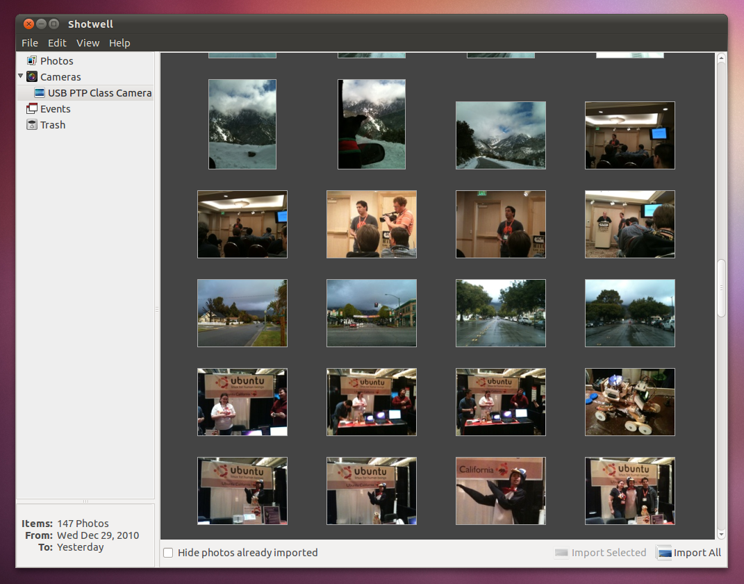Image resolution: width=744 pixels, height=584 pixels.
Task: Select the landscape snowy mountain road photo
Action: coord(501,135)
